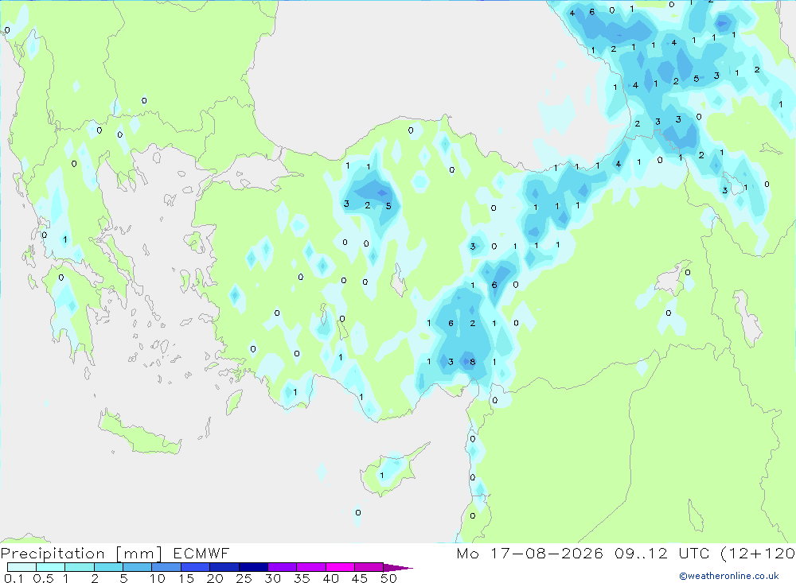Click the '40' legend scale label
Viewport: 796px width, 583px height.
[330, 578]
